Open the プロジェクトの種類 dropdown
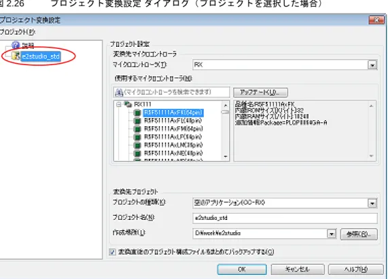 tap(372, 203)
